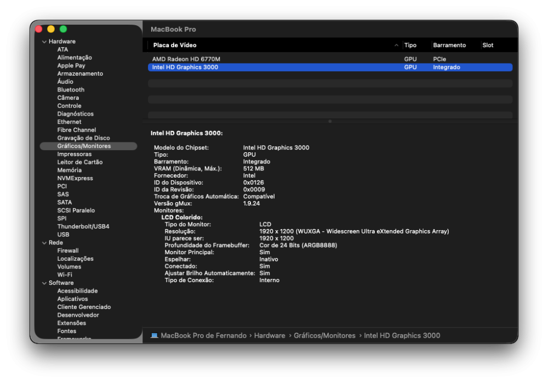
Task: Click the MacBook Pro laptop icon in path bar
Action: 154,335
